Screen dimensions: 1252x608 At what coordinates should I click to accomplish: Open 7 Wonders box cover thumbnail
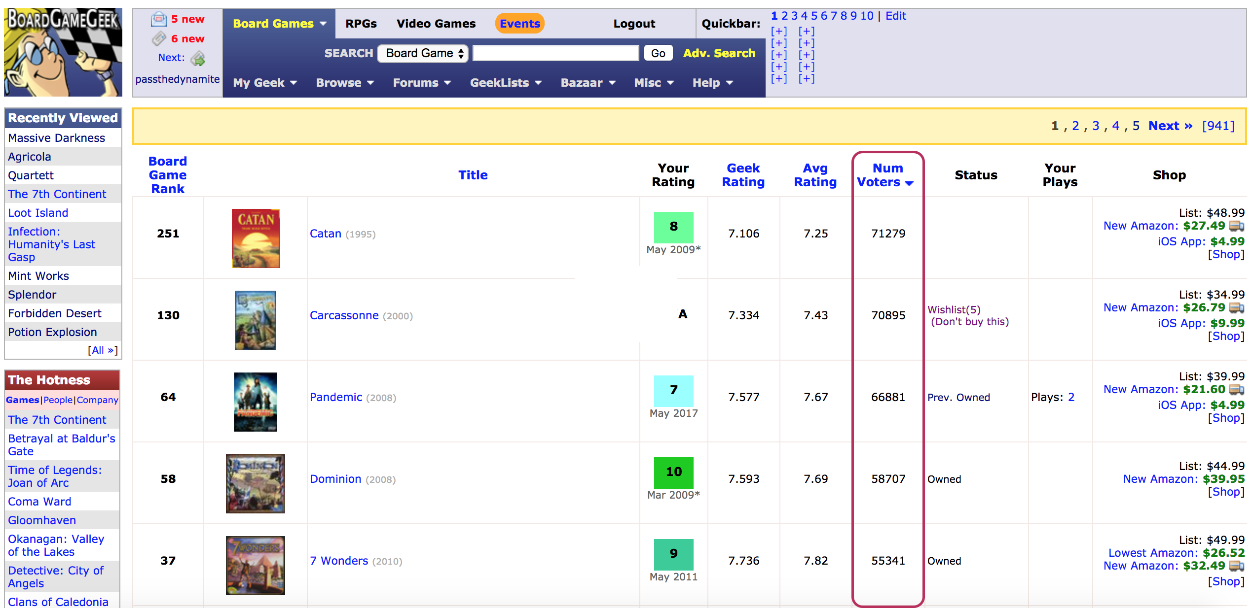[x=256, y=566]
